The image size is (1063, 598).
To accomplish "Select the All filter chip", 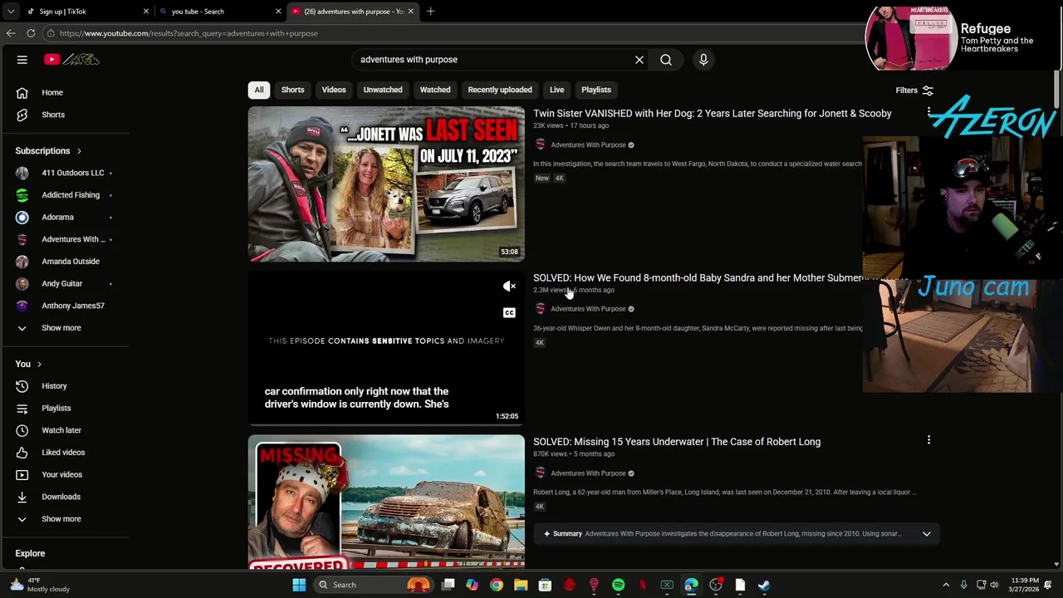I will (x=259, y=90).
